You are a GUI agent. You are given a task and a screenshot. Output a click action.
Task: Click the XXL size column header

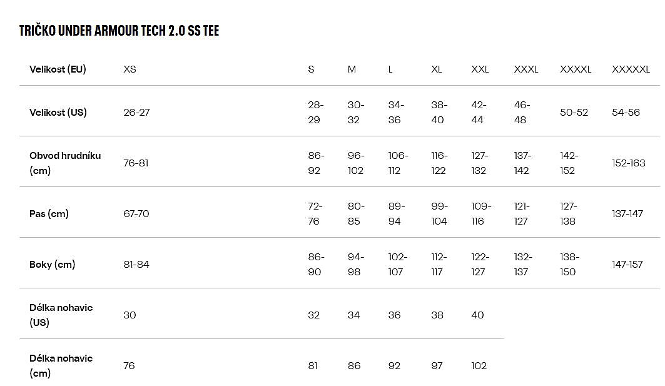(x=480, y=69)
